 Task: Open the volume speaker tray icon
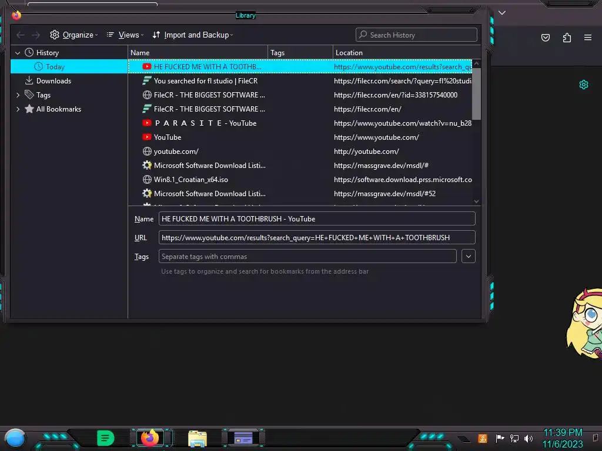pos(529,438)
